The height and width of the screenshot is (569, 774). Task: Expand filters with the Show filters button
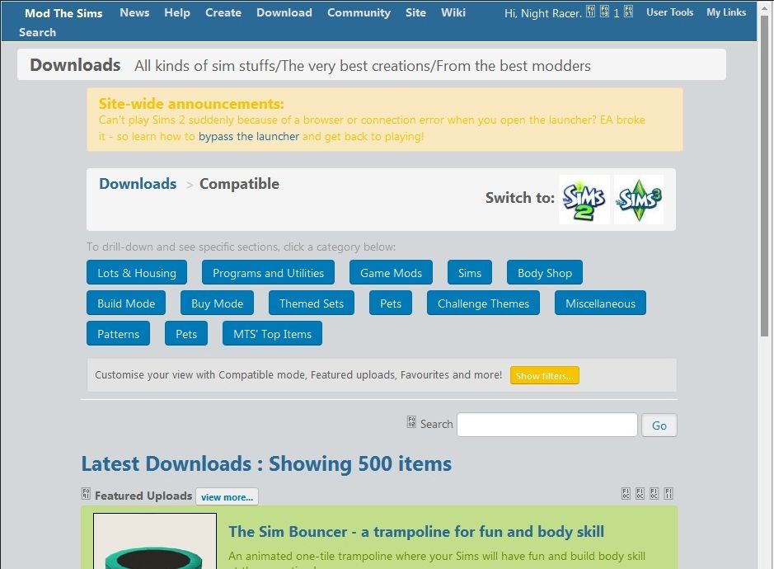544,374
